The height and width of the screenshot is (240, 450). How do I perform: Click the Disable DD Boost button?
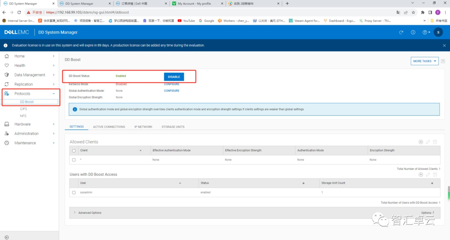tap(174, 77)
